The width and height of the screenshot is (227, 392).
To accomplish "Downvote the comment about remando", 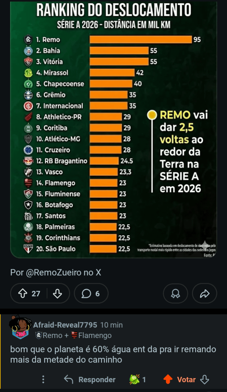I will [x=205, y=379].
